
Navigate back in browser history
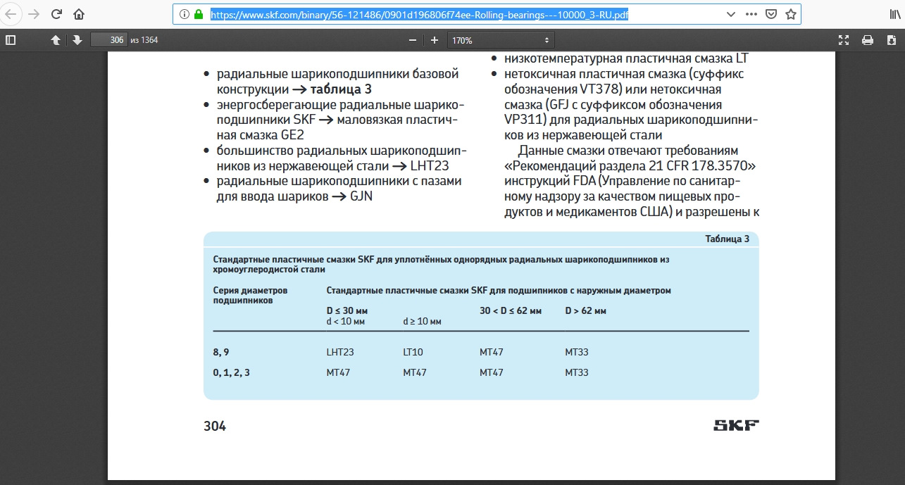(x=13, y=14)
